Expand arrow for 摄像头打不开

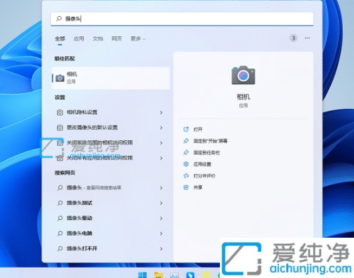[x=161, y=248]
